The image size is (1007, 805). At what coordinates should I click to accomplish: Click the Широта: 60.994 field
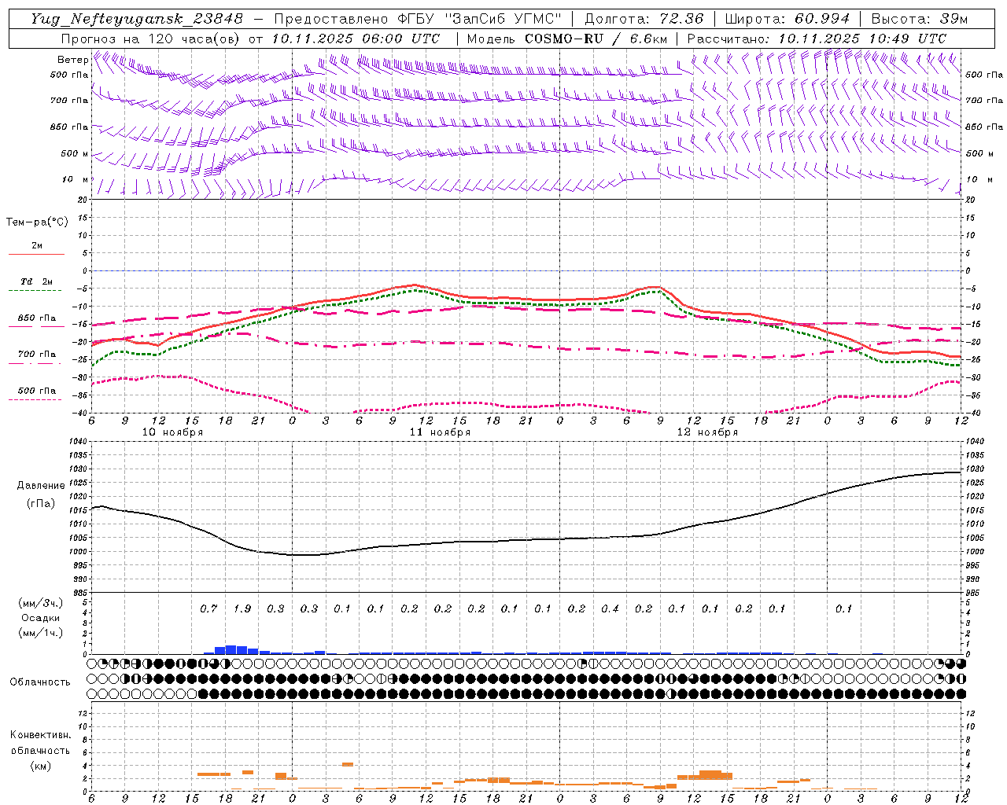[x=787, y=19]
